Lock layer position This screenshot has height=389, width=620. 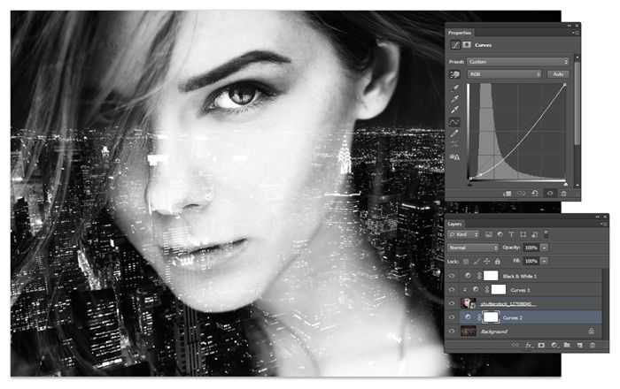click(x=487, y=261)
